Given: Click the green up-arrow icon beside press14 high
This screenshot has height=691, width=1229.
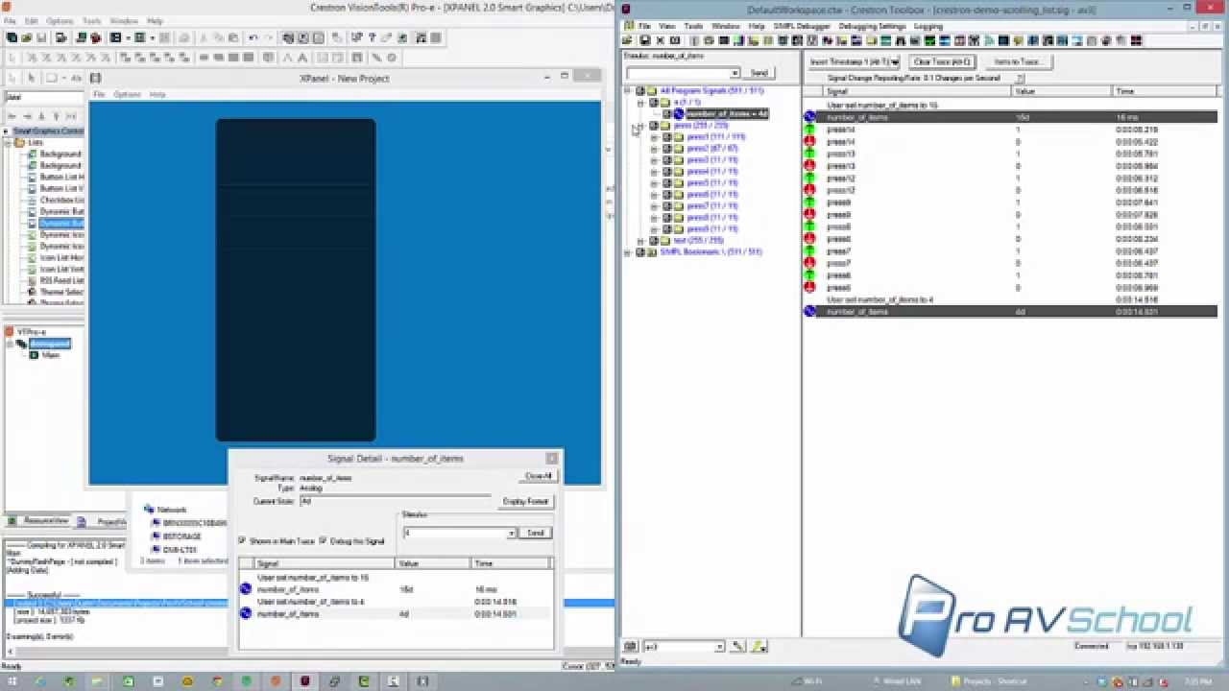Looking at the screenshot, I should [x=809, y=130].
